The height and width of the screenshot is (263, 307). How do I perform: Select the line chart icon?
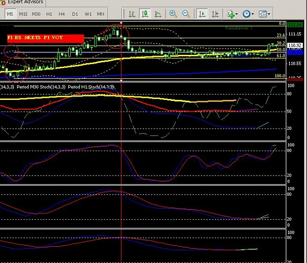click(x=158, y=14)
